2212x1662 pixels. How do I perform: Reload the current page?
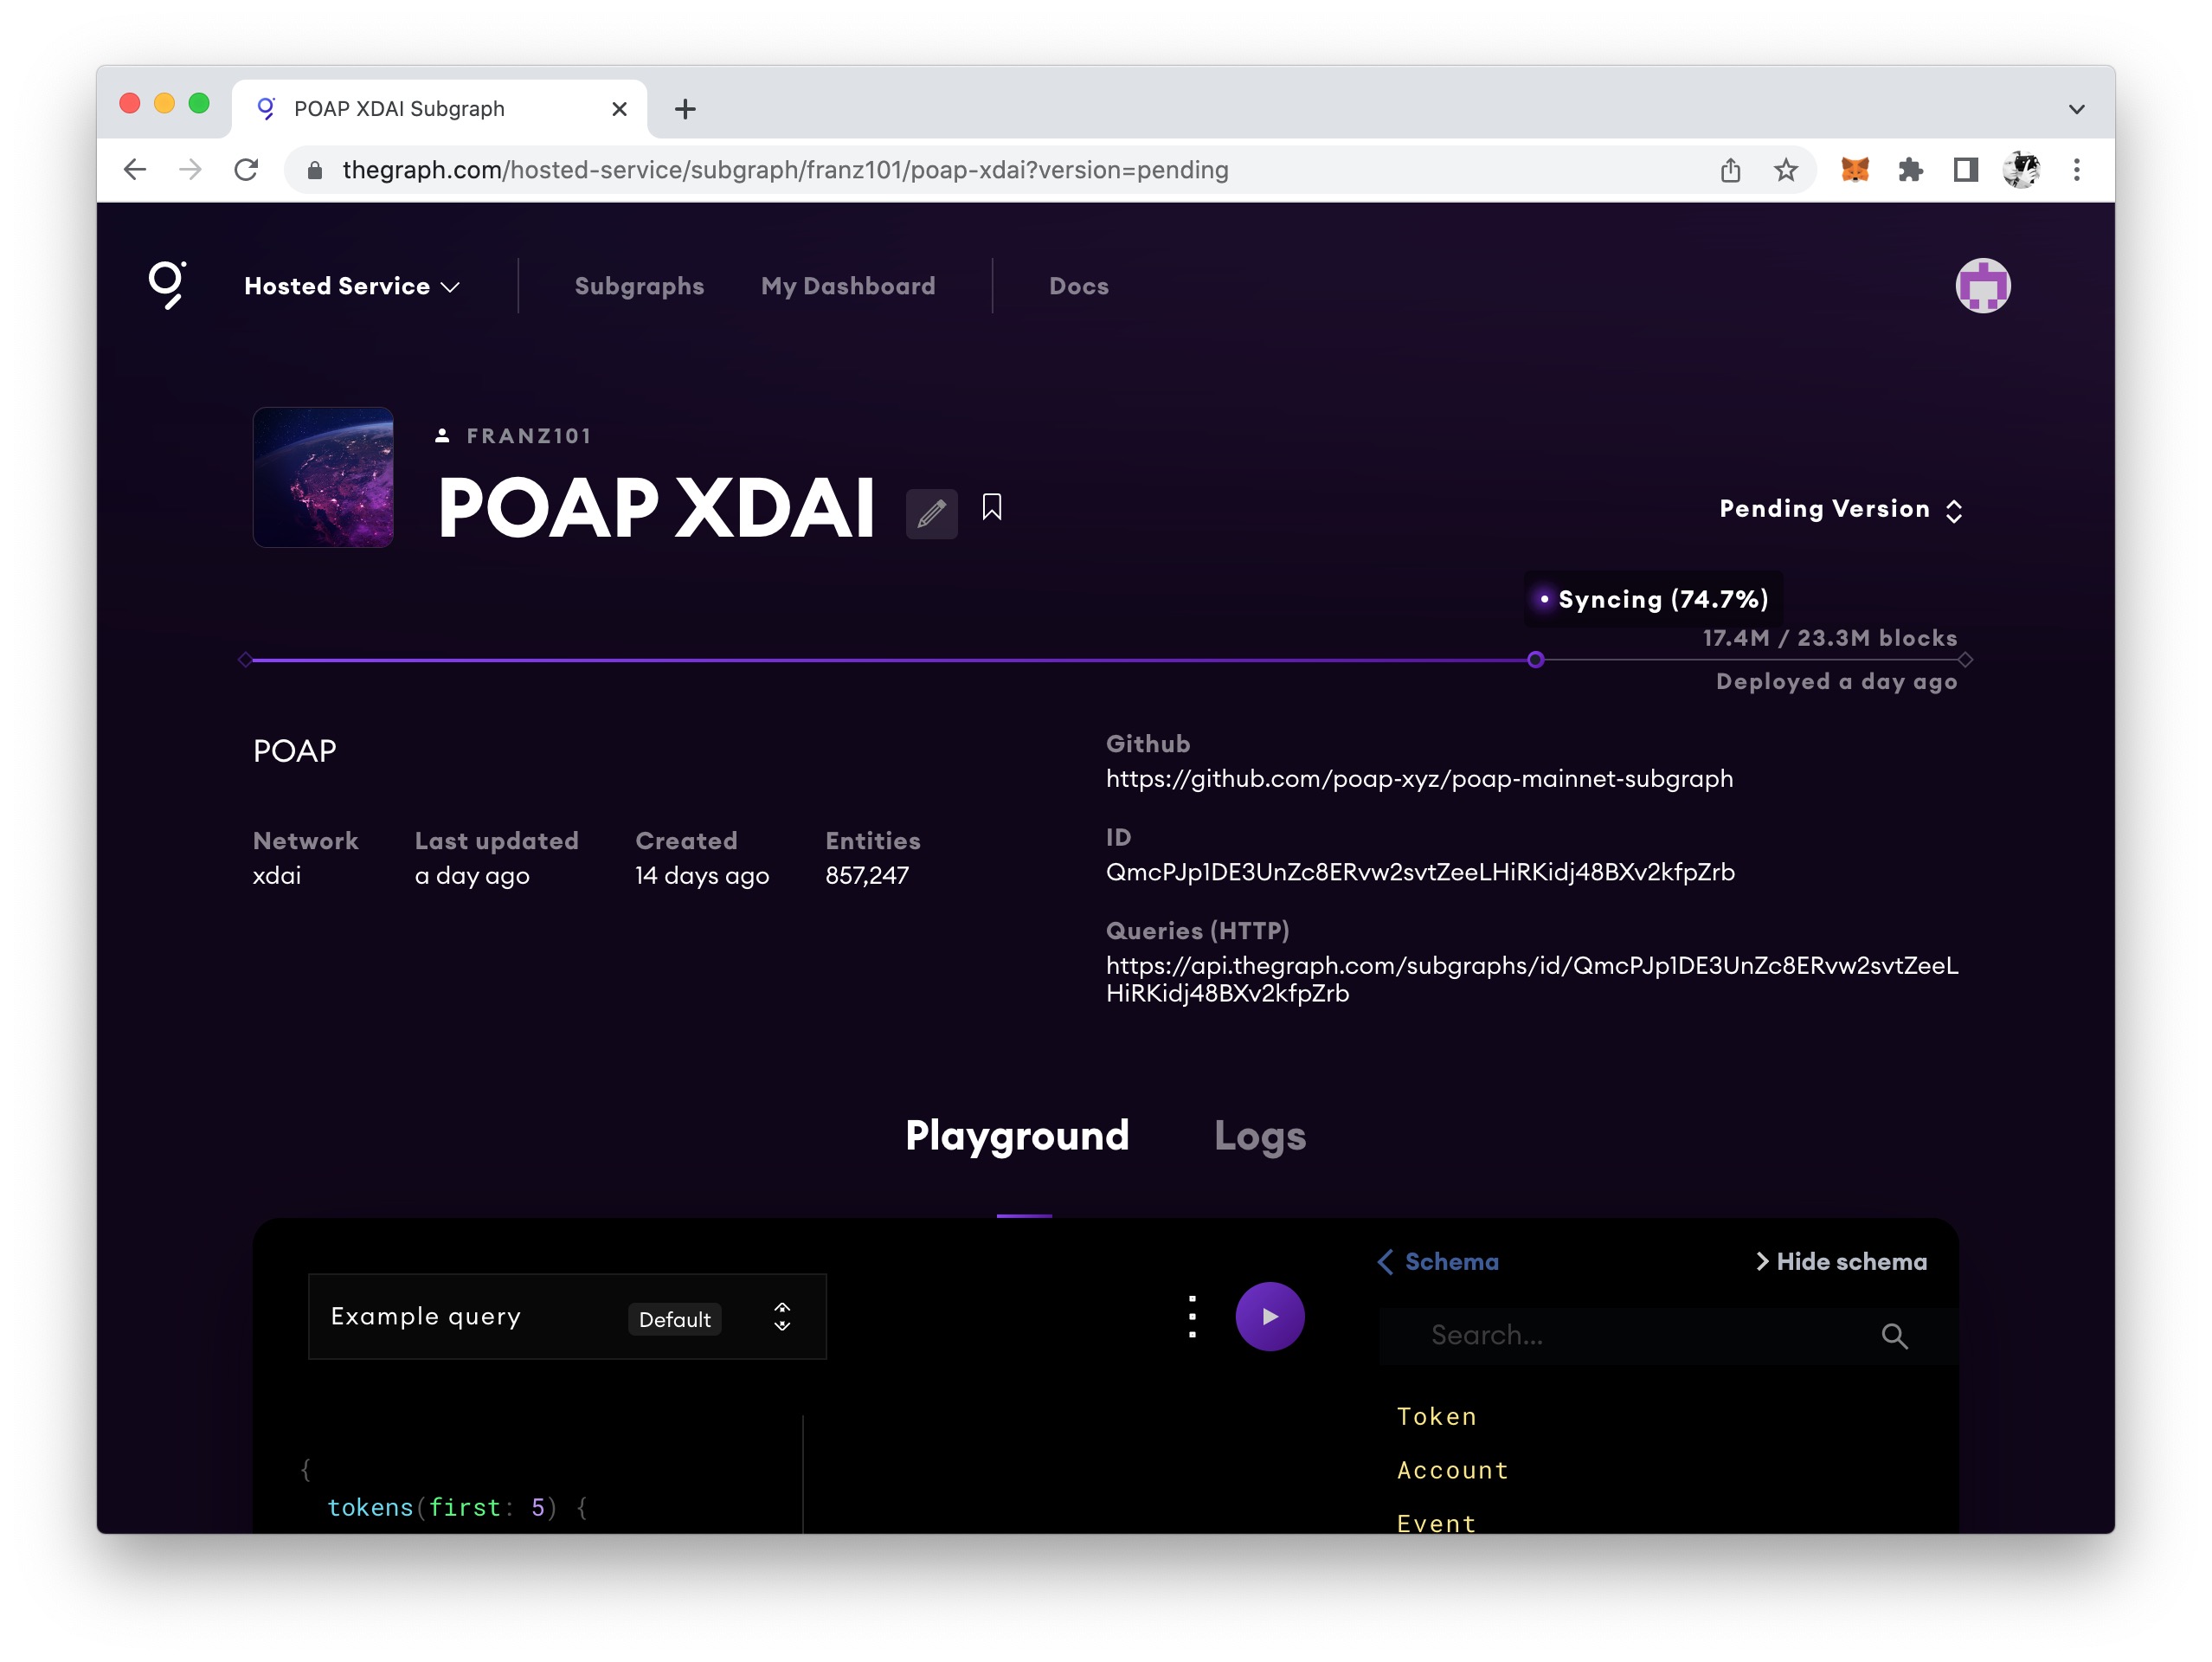pyautogui.click(x=246, y=170)
